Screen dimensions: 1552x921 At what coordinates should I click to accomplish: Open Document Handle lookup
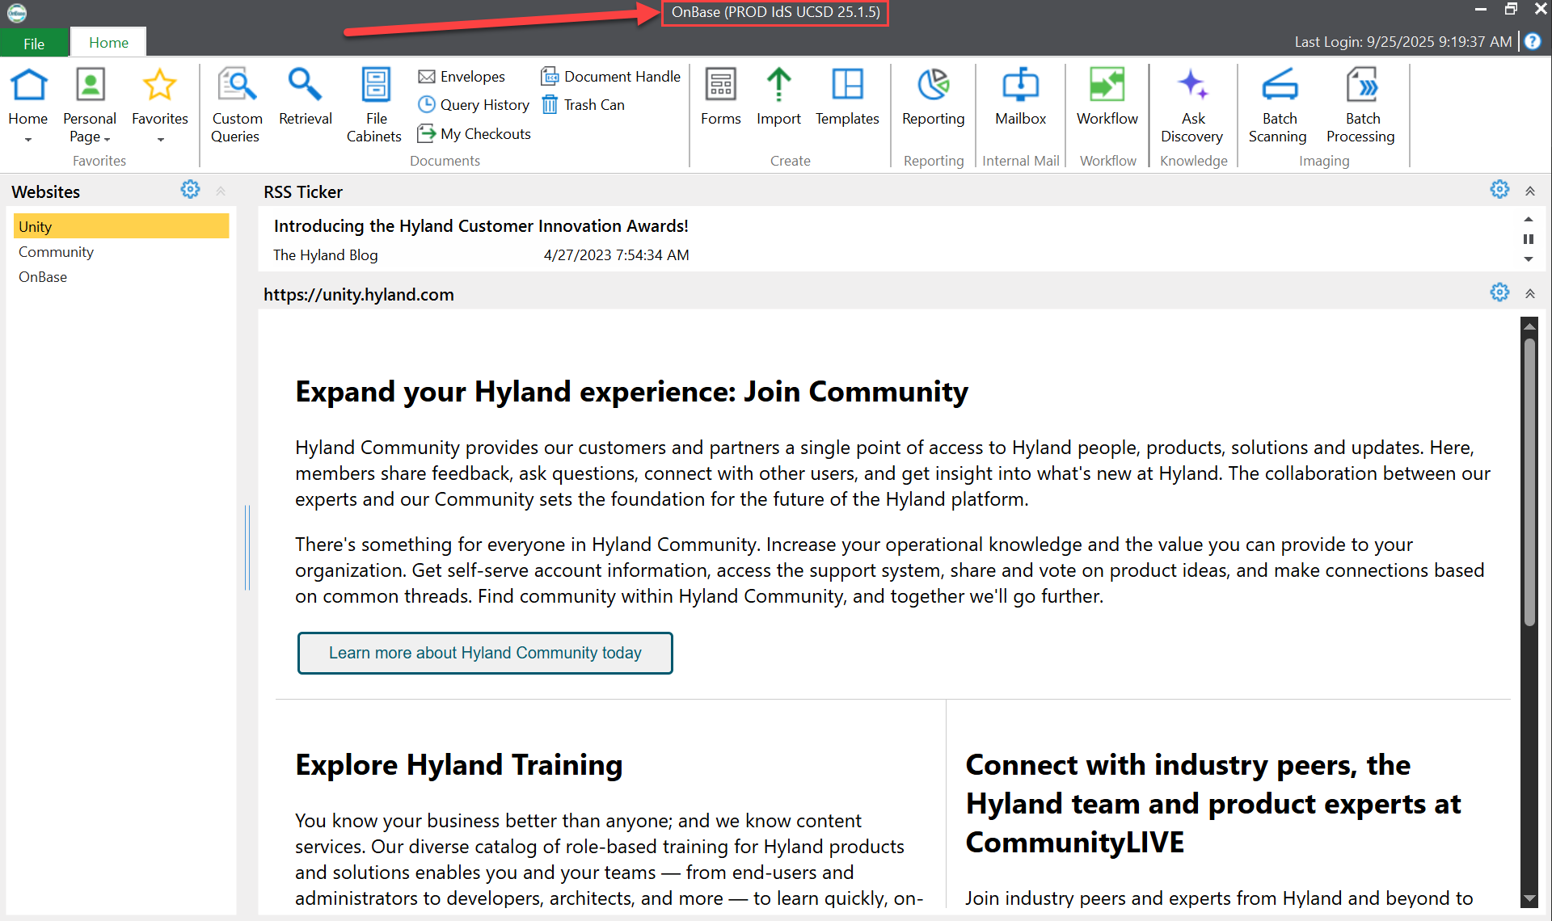coord(611,76)
